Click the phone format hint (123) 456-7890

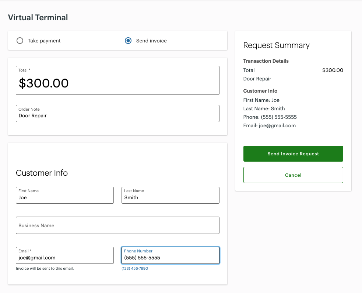pos(135,269)
